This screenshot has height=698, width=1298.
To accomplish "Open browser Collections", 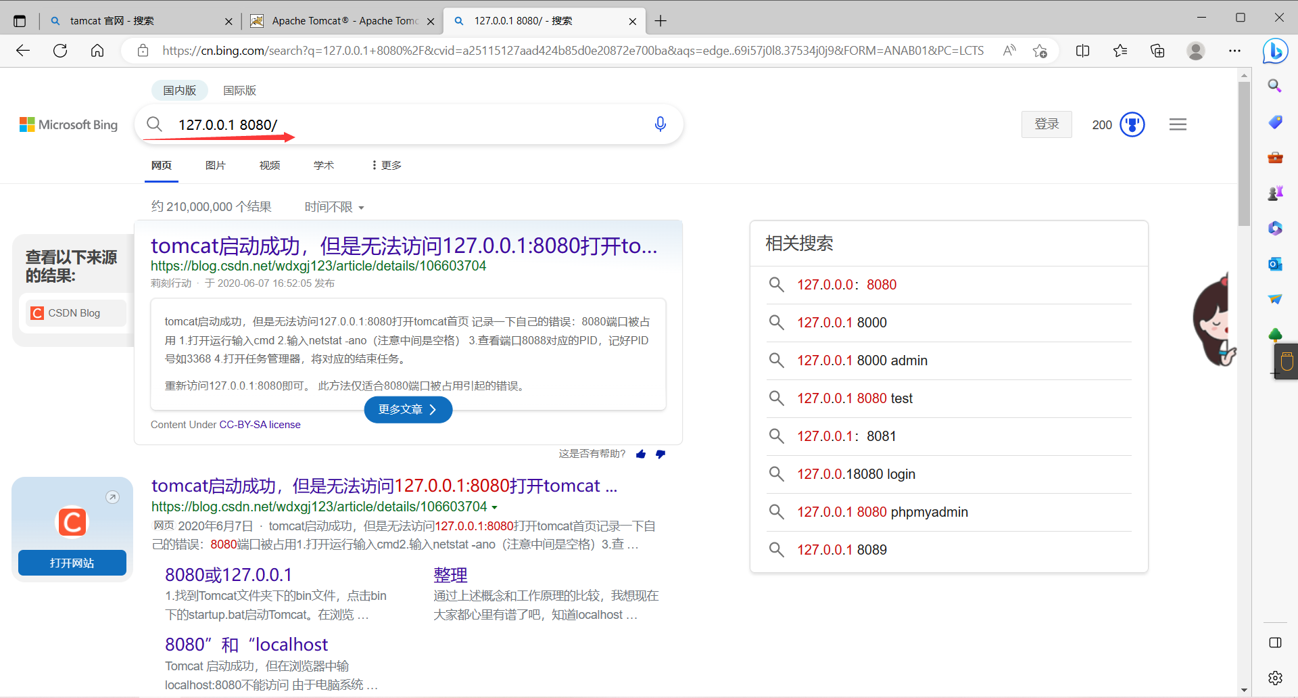I will (1157, 51).
